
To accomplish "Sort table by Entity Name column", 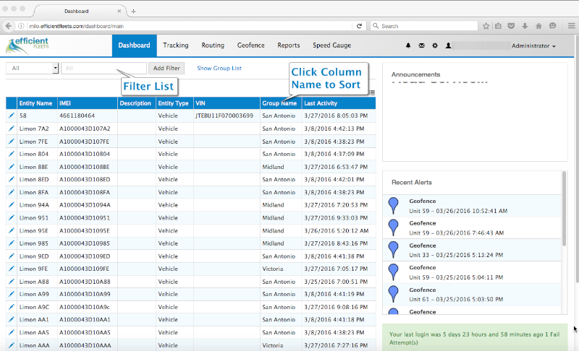I will coord(35,103).
